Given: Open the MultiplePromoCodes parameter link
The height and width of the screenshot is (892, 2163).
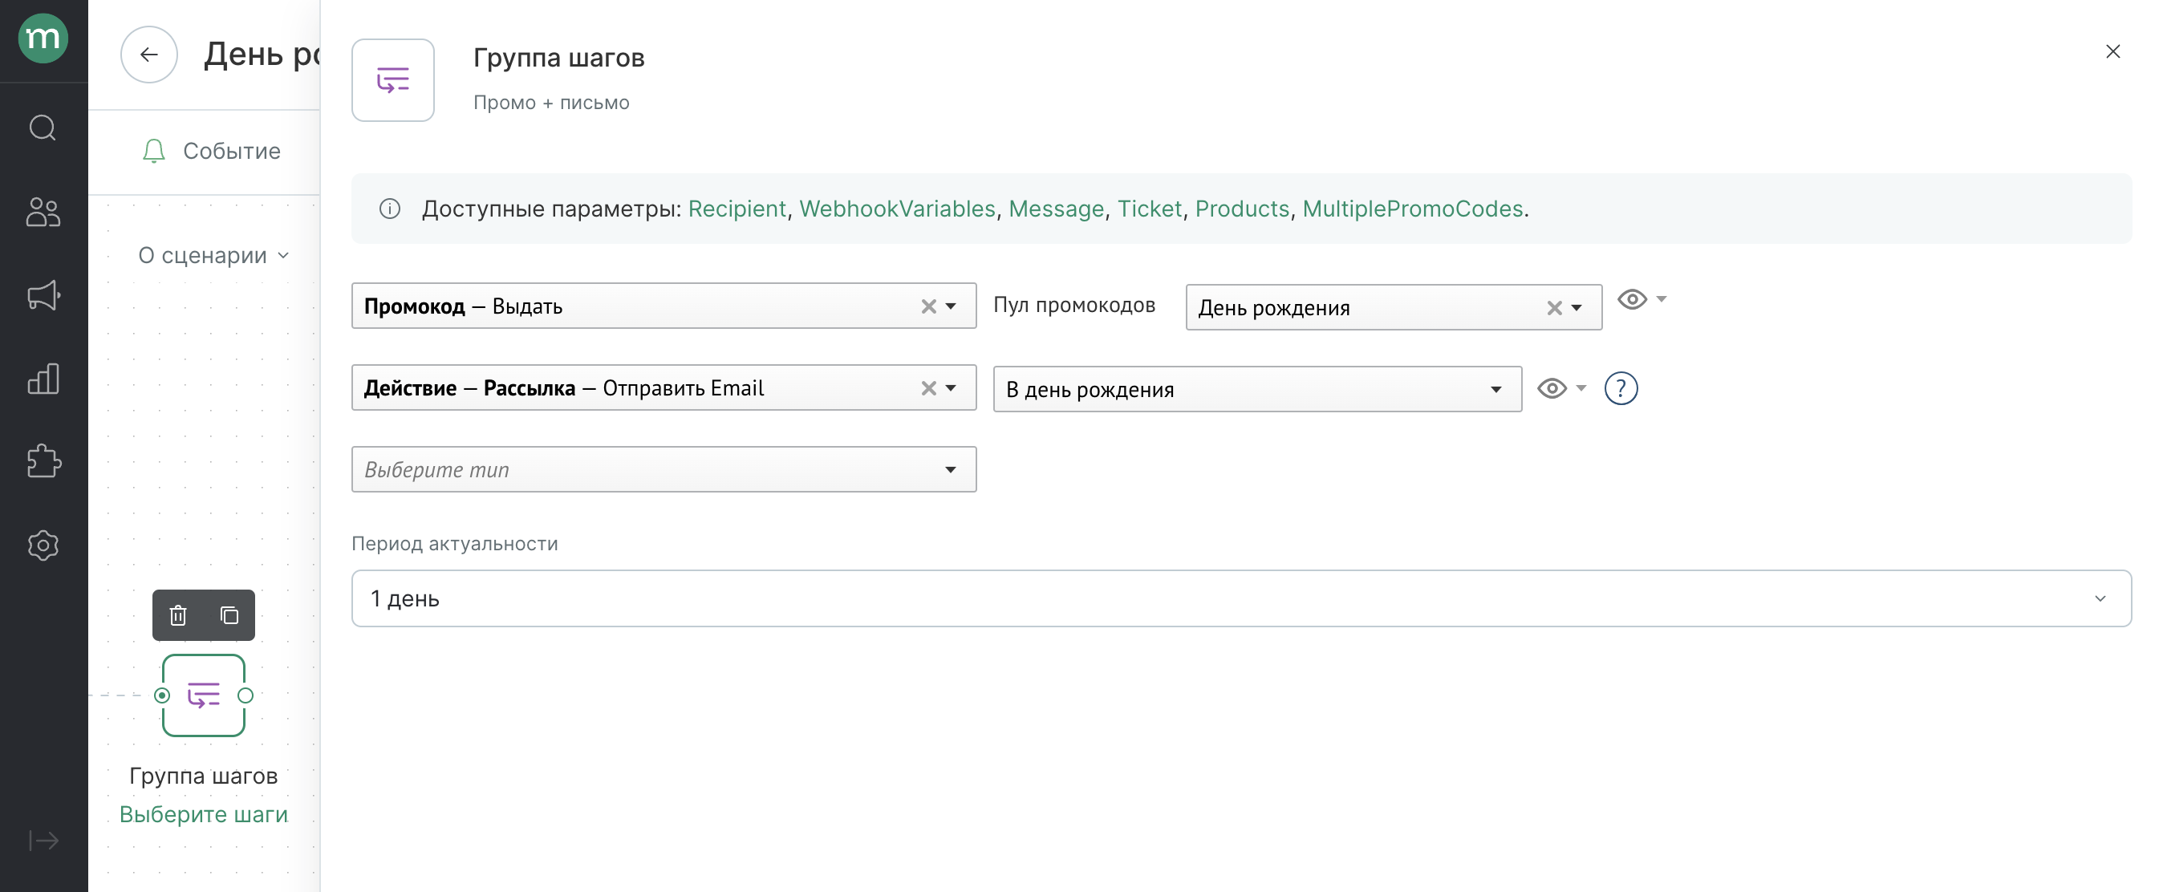Looking at the screenshot, I should [1412, 209].
